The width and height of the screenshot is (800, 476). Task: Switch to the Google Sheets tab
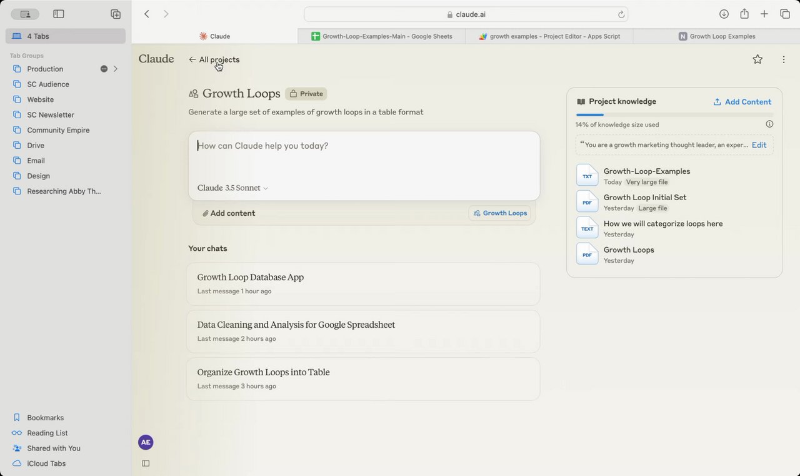(x=382, y=36)
